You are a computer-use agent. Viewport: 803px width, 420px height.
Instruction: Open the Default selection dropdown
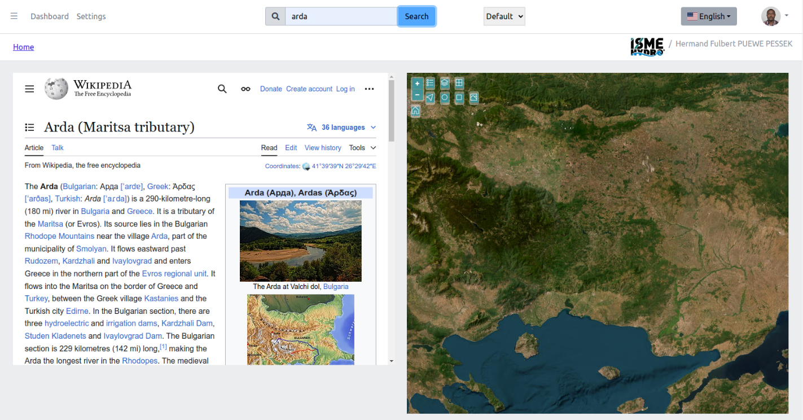click(x=504, y=16)
